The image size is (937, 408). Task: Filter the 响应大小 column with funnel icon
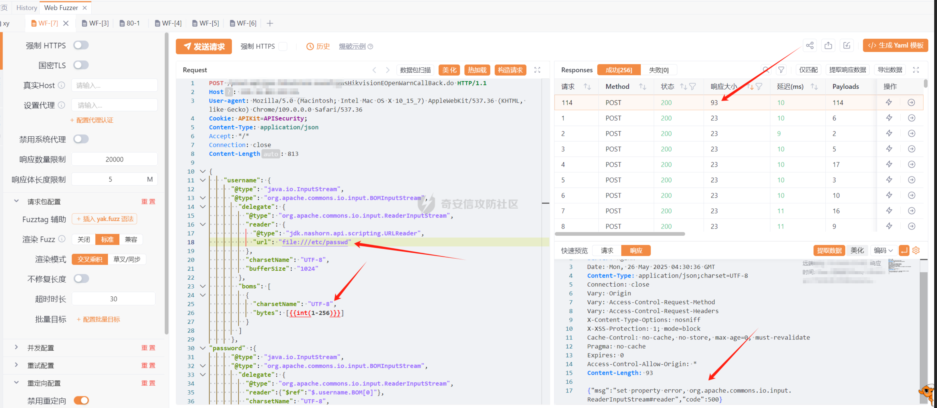(x=759, y=86)
